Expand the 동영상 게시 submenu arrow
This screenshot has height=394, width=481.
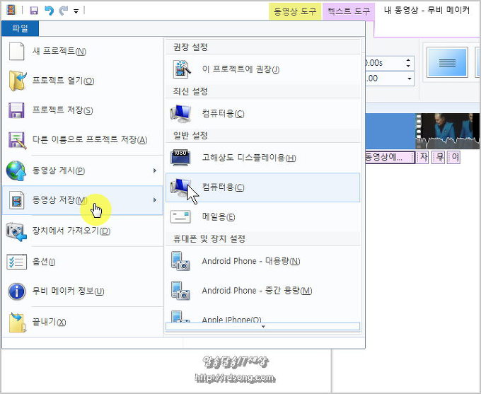155,170
